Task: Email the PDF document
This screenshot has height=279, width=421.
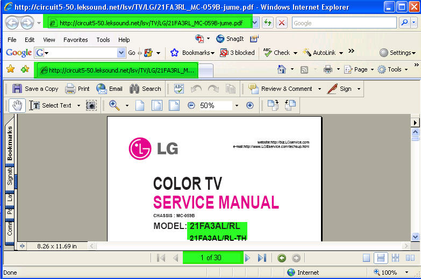Action: coord(109,89)
